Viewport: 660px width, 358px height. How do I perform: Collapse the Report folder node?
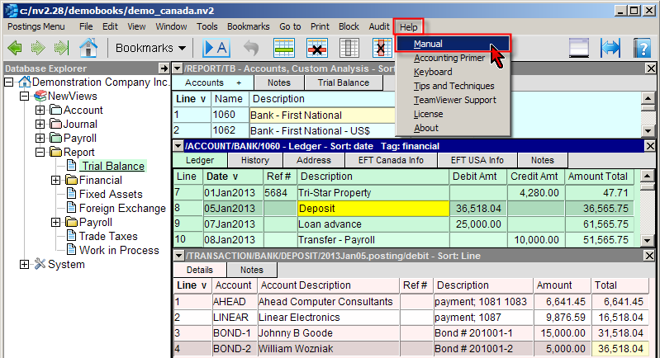[40, 153]
